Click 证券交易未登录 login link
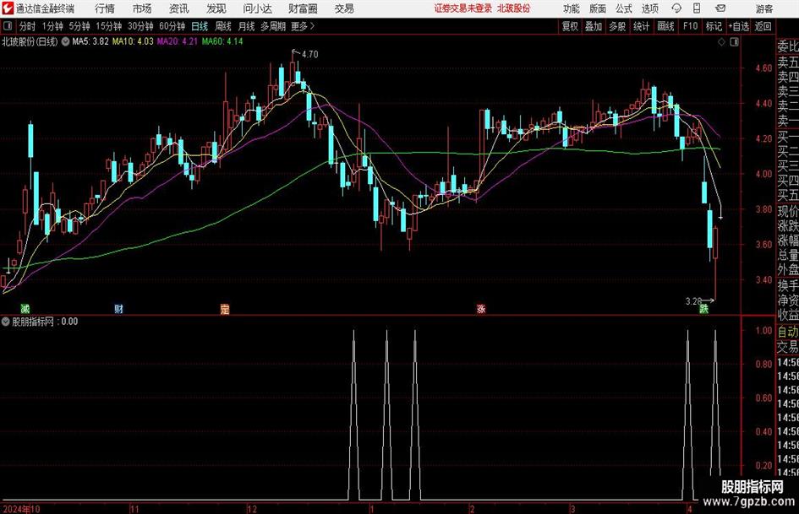 (463, 8)
